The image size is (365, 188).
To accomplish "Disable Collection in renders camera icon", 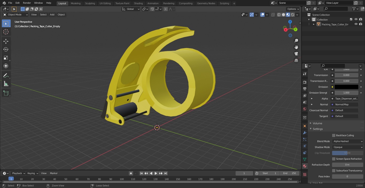I will pyautogui.click(x=361, y=19).
